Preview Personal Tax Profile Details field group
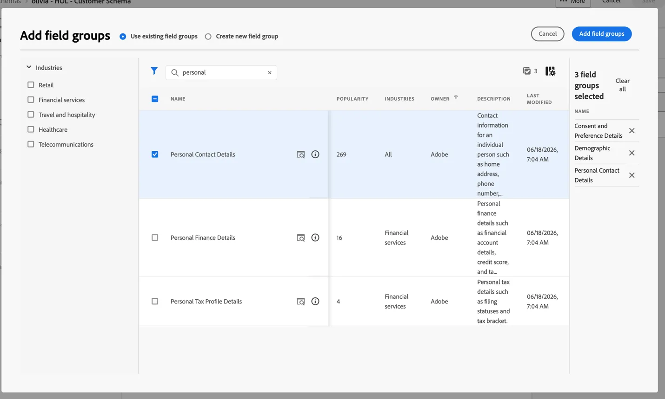Screen dimensions: 665x399 click(x=301, y=302)
